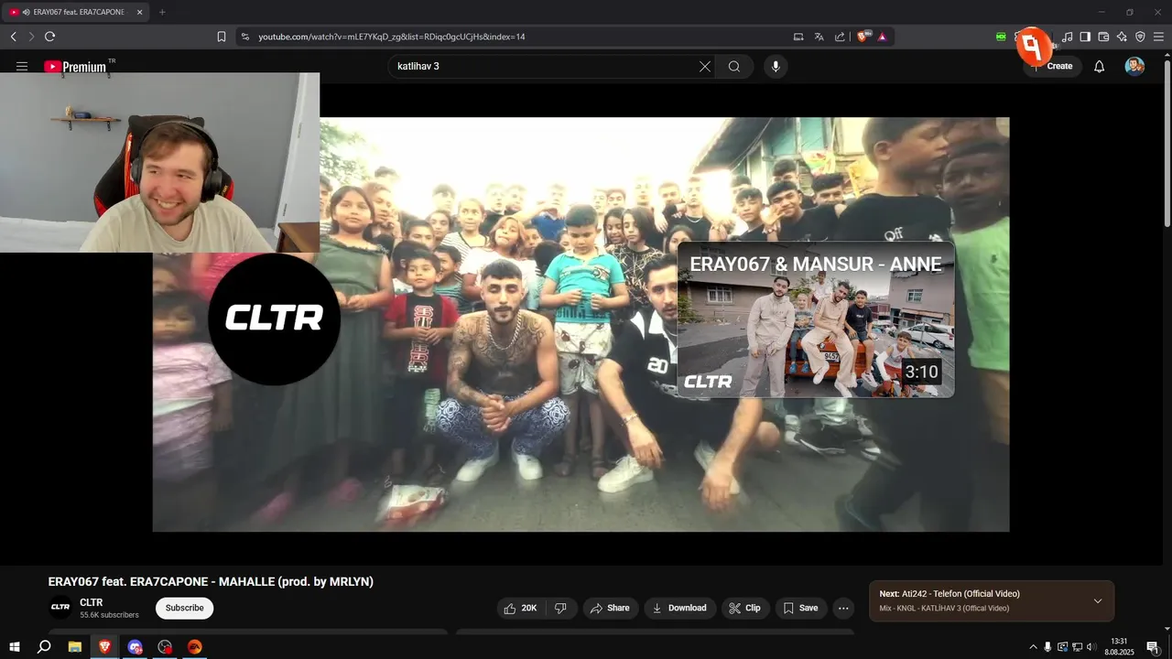Open the Windows action center notifications
Image resolution: width=1172 pixels, height=659 pixels.
coord(1153,647)
